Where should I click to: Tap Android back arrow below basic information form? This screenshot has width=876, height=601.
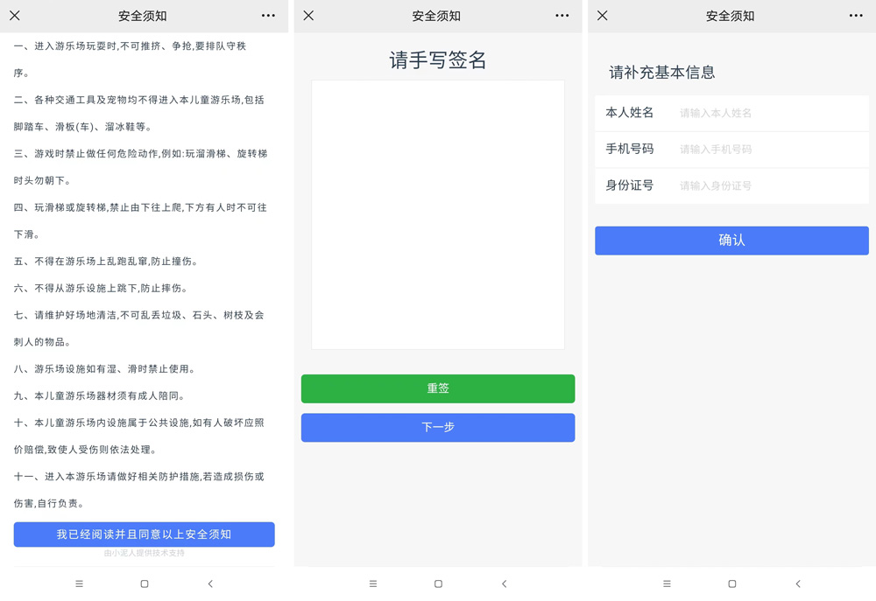coord(797,584)
